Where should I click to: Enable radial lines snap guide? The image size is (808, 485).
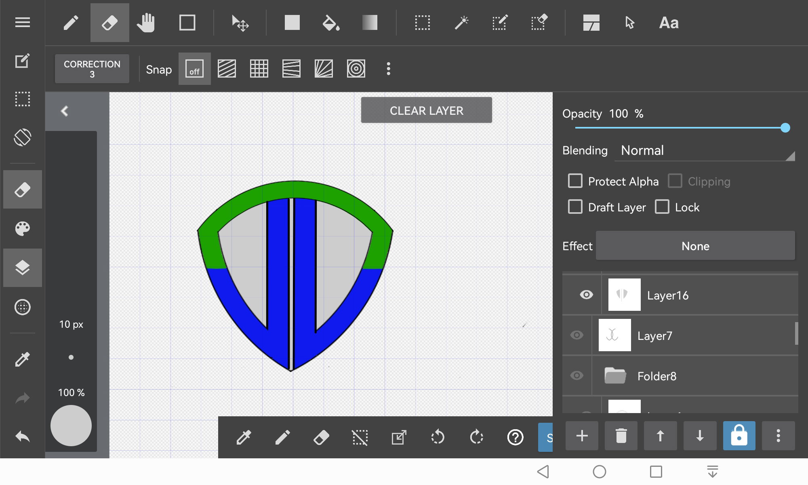(x=324, y=69)
